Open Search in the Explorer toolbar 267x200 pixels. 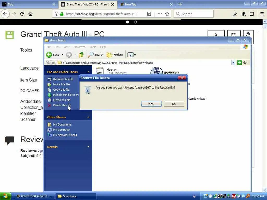[96, 55]
